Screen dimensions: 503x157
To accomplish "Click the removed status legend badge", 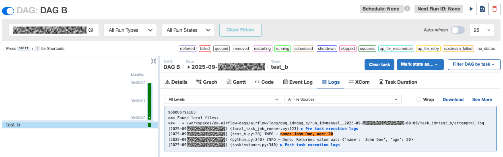I will [241, 49].
